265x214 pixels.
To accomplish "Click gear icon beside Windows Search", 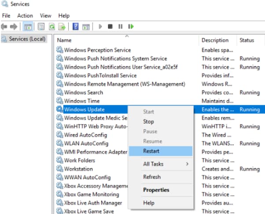I will [59, 92].
